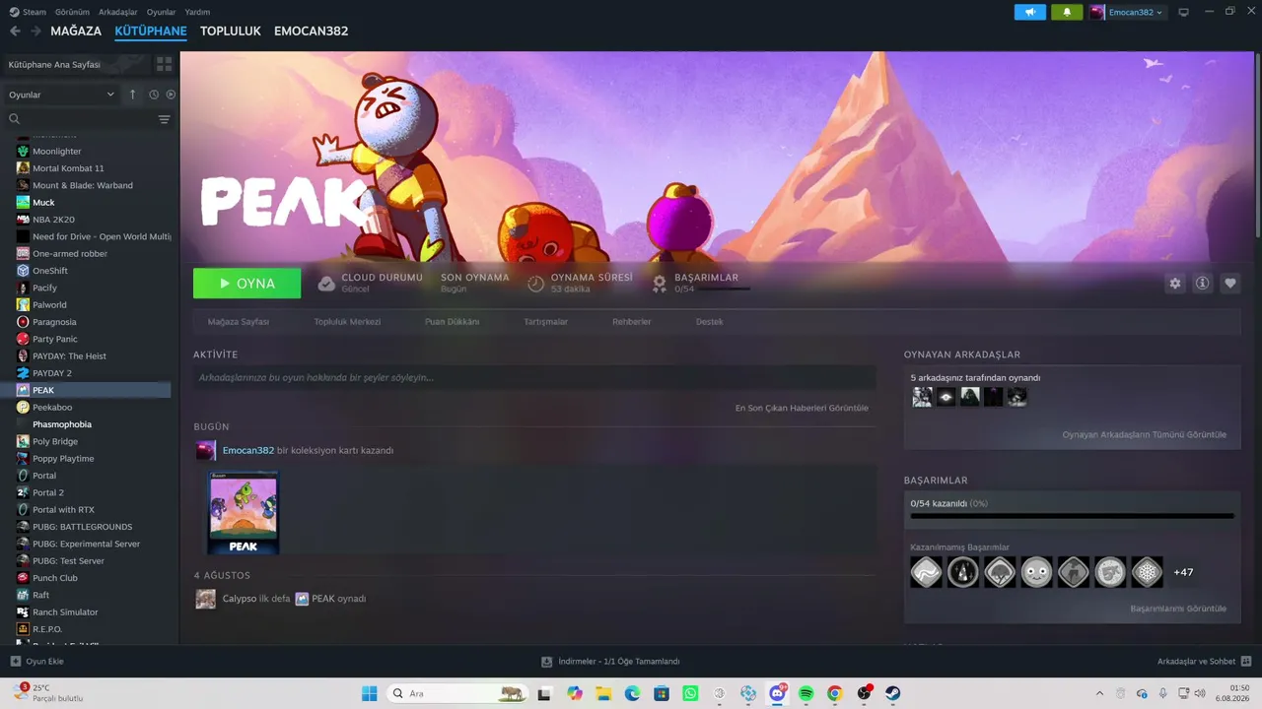
Task: Open the Arkadaşlar menu
Action: [x=118, y=12]
